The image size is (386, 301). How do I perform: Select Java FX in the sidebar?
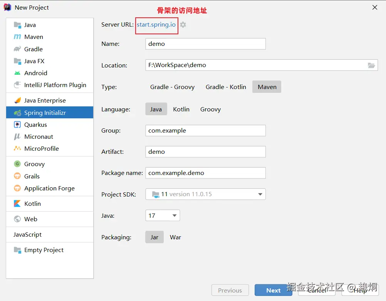pyautogui.click(x=50, y=61)
